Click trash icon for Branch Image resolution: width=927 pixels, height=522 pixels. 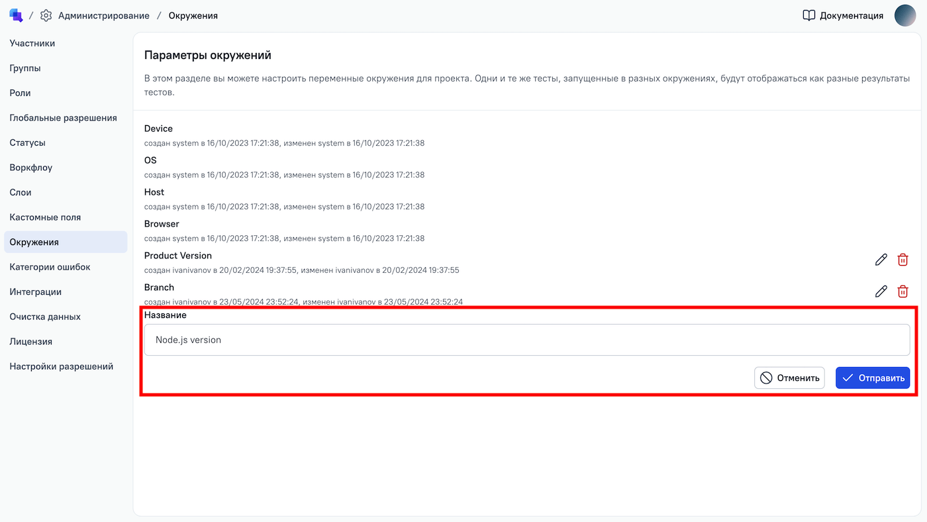pos(903,291)
